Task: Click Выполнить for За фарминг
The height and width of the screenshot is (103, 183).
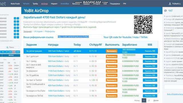Action: pyautogui.click(x=112, y=71)
